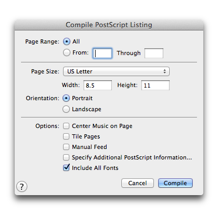Enable Center Music on Page checkbox
This screenshot has height=214, width=218.
tap(66, 126)
